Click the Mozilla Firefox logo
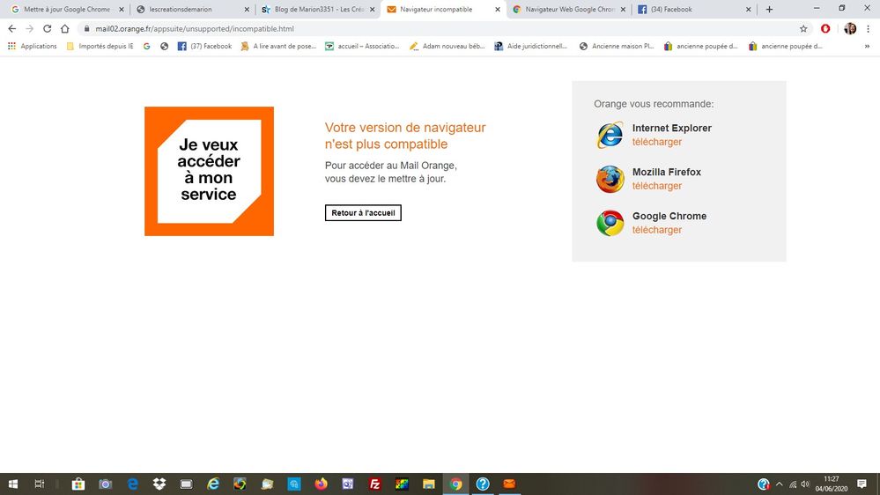Screen dimensions: 880x495 [x=610, y=179]
